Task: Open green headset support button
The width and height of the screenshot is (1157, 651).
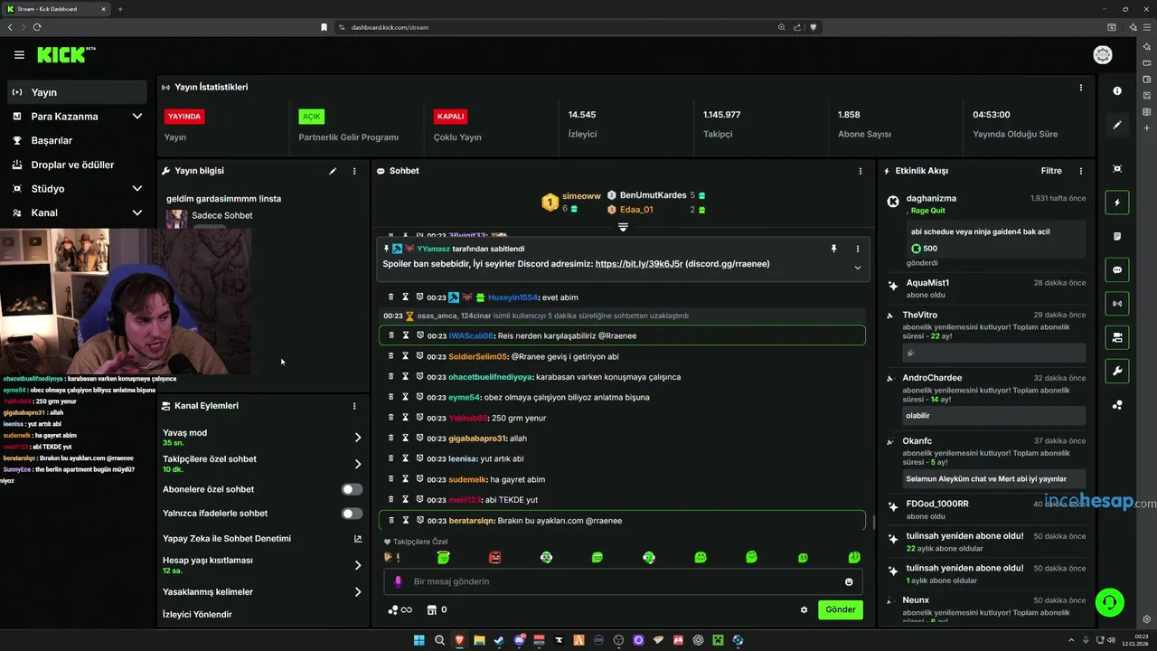Action: click(x=1109, y=602)
